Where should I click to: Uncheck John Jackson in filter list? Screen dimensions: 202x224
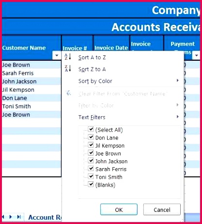click(91, 161)
